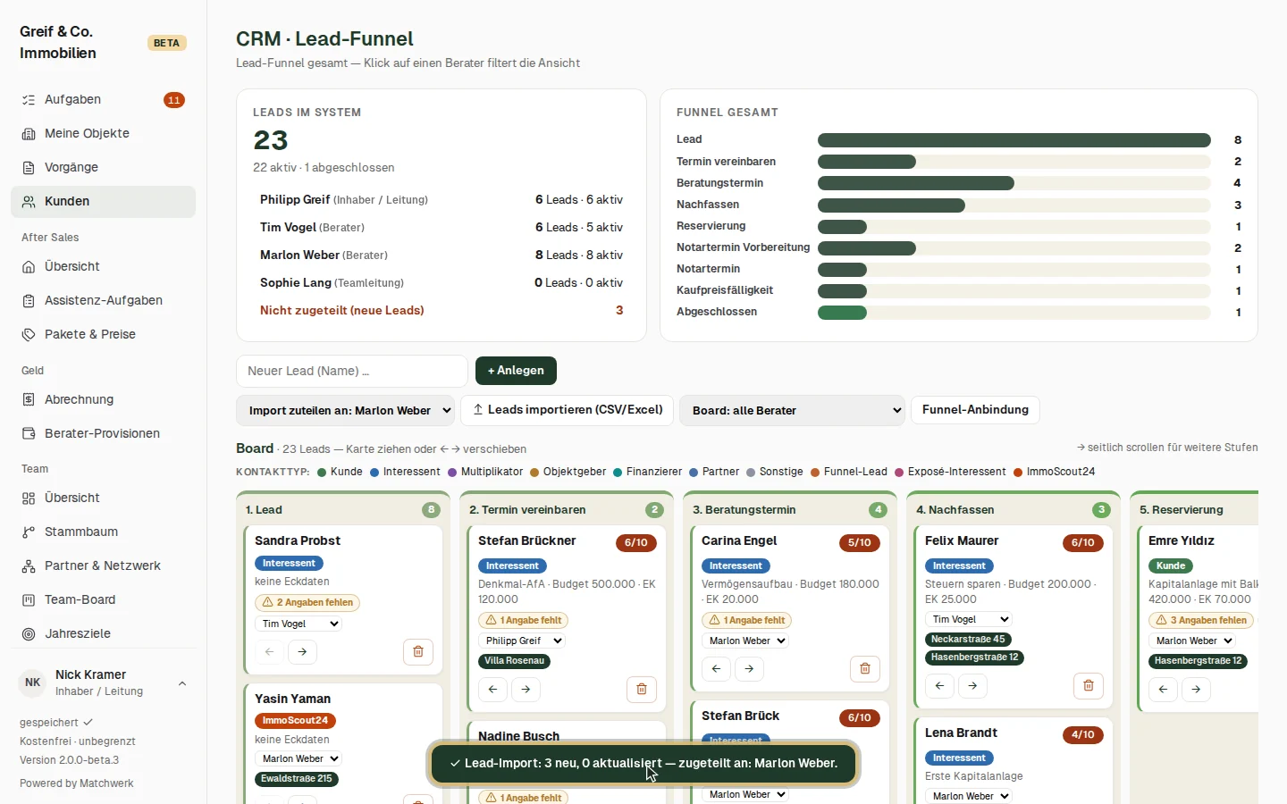Filter leads by advisor Marlon Weber row

tap(442, 255)
